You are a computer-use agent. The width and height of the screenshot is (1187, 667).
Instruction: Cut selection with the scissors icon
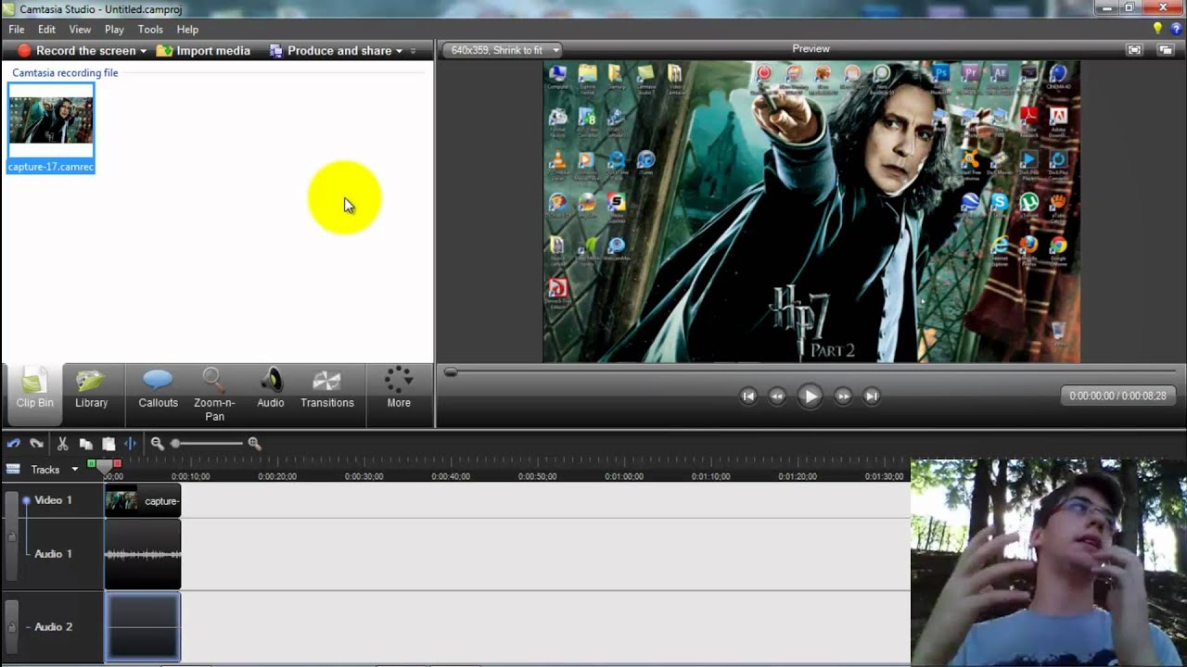tap(63, 444)
